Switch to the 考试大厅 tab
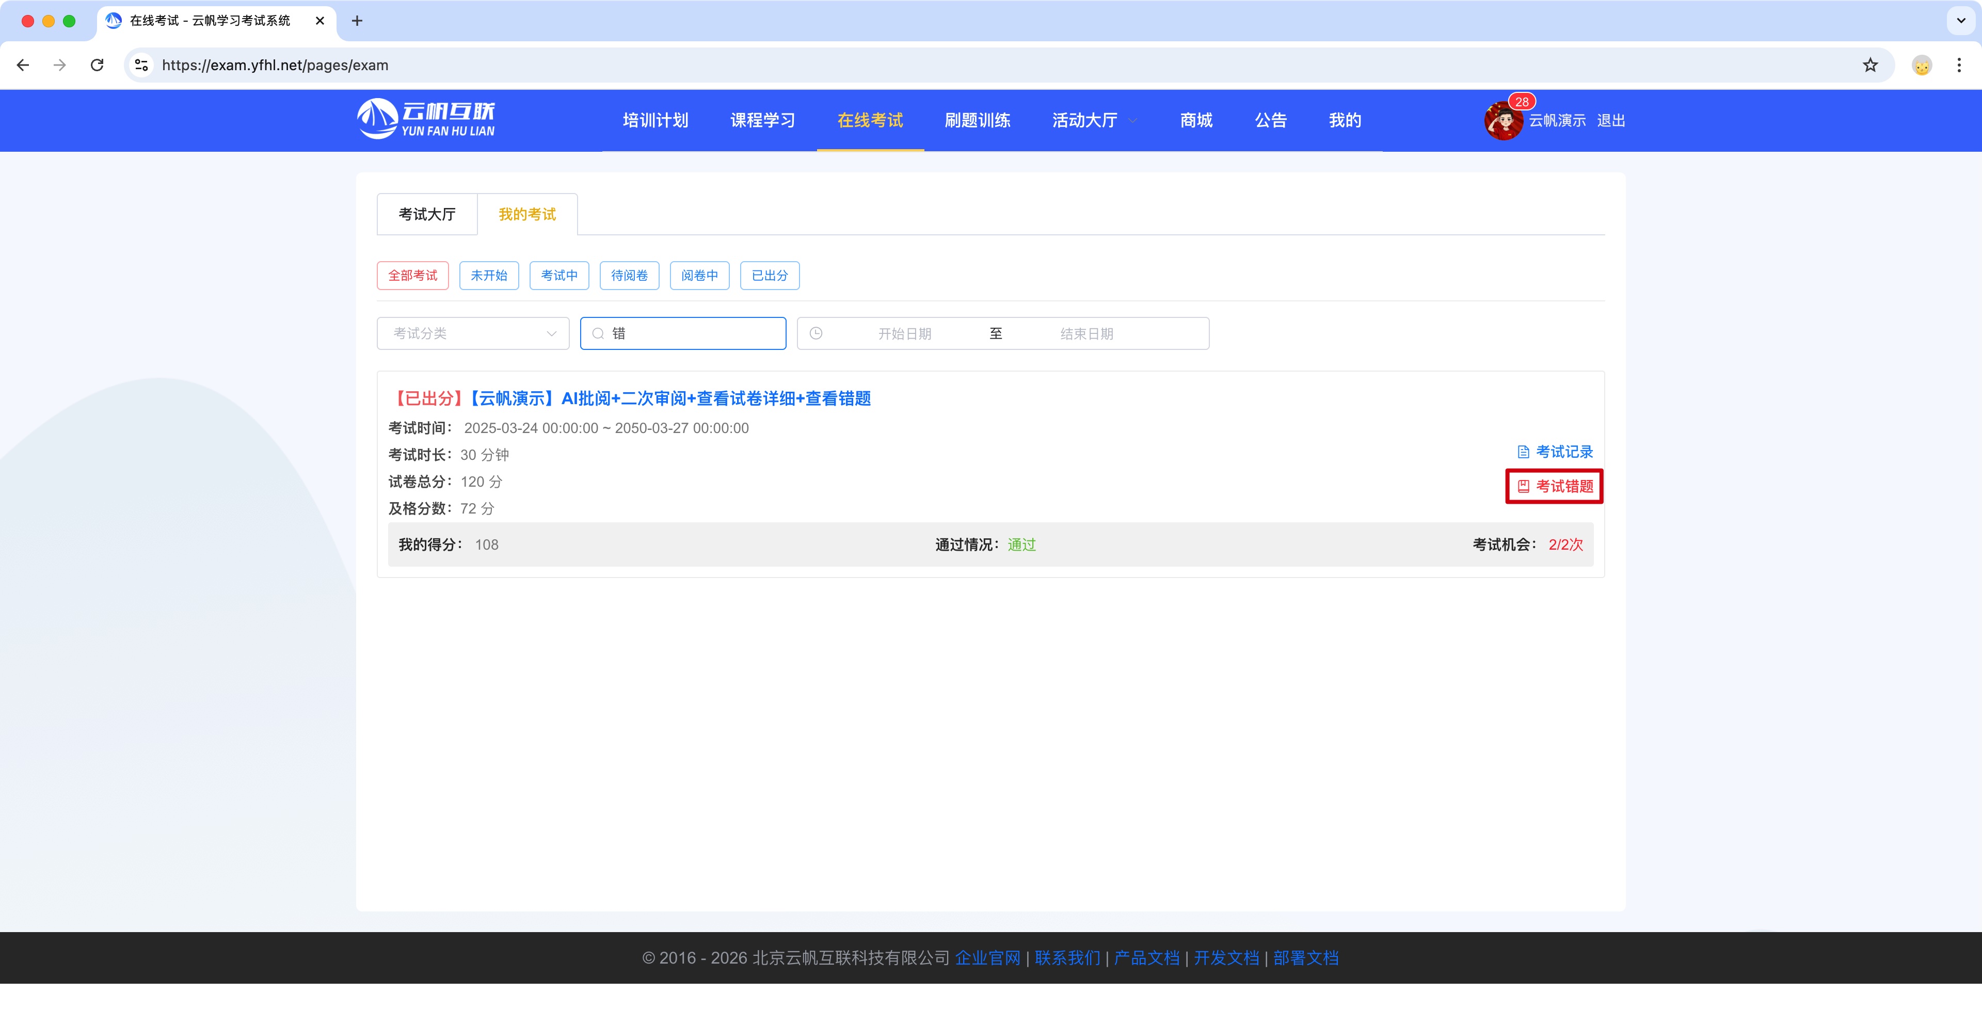This screenshot has width=1982, height=1025. [427, 214]
